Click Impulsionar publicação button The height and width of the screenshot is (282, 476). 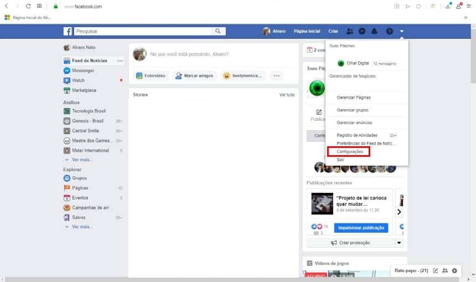point(361,228)
